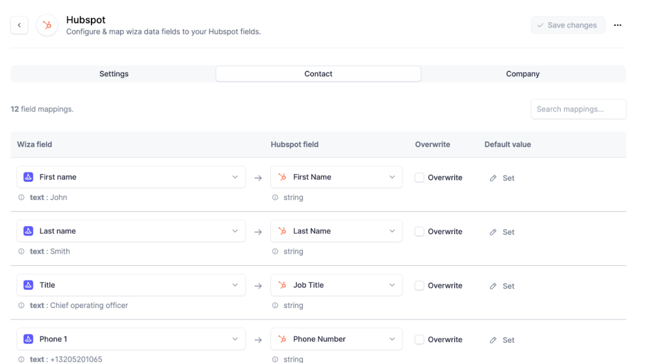646x363 pixels.
Task: Click Hubspot icon in Last Name field
Action: [x=282, y=231]
